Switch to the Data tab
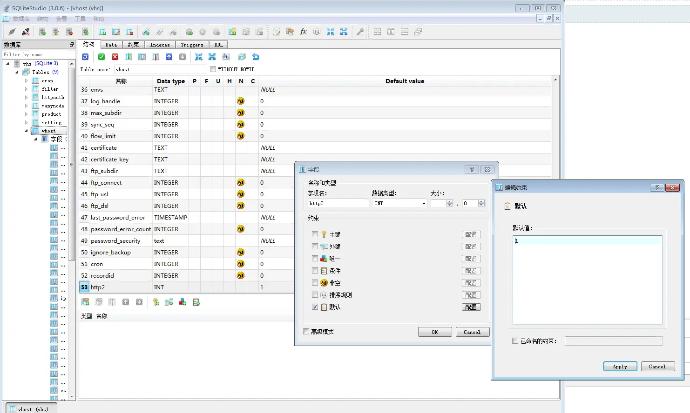Screen dimensions: 690x413 click(111, 45)
